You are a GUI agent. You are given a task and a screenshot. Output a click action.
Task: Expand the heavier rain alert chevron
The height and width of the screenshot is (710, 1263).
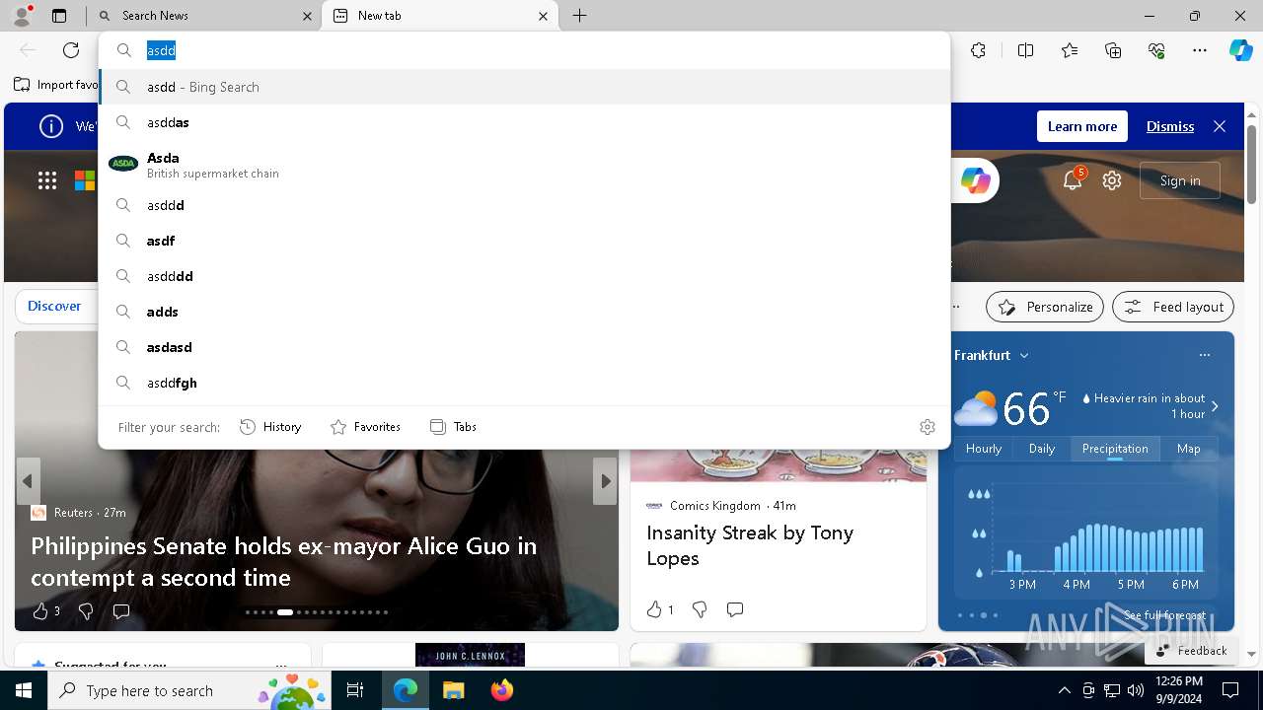(x=1215, y=406)
